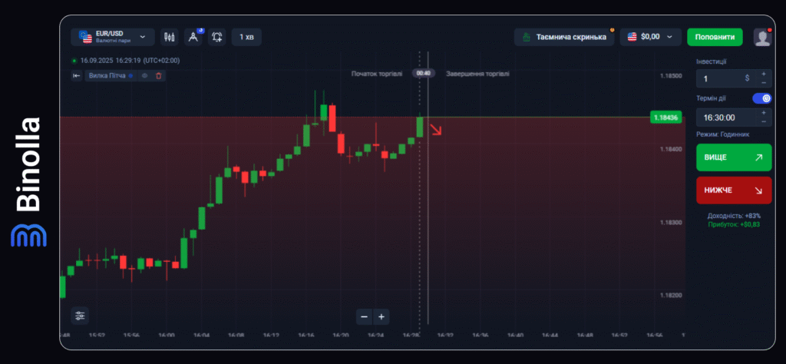
Task: Zoom in the chart with plus button
Action: pos(381,316)
